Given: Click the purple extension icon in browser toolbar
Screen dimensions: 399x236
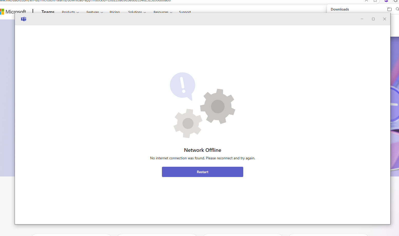Looking at the screenshot, I should pyautogui.click(x=386, y=1).
